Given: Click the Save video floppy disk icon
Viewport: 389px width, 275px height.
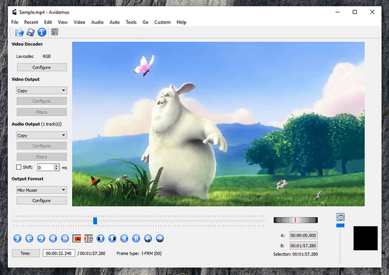Looking at the screenshot, I should [x=31, y=33].
